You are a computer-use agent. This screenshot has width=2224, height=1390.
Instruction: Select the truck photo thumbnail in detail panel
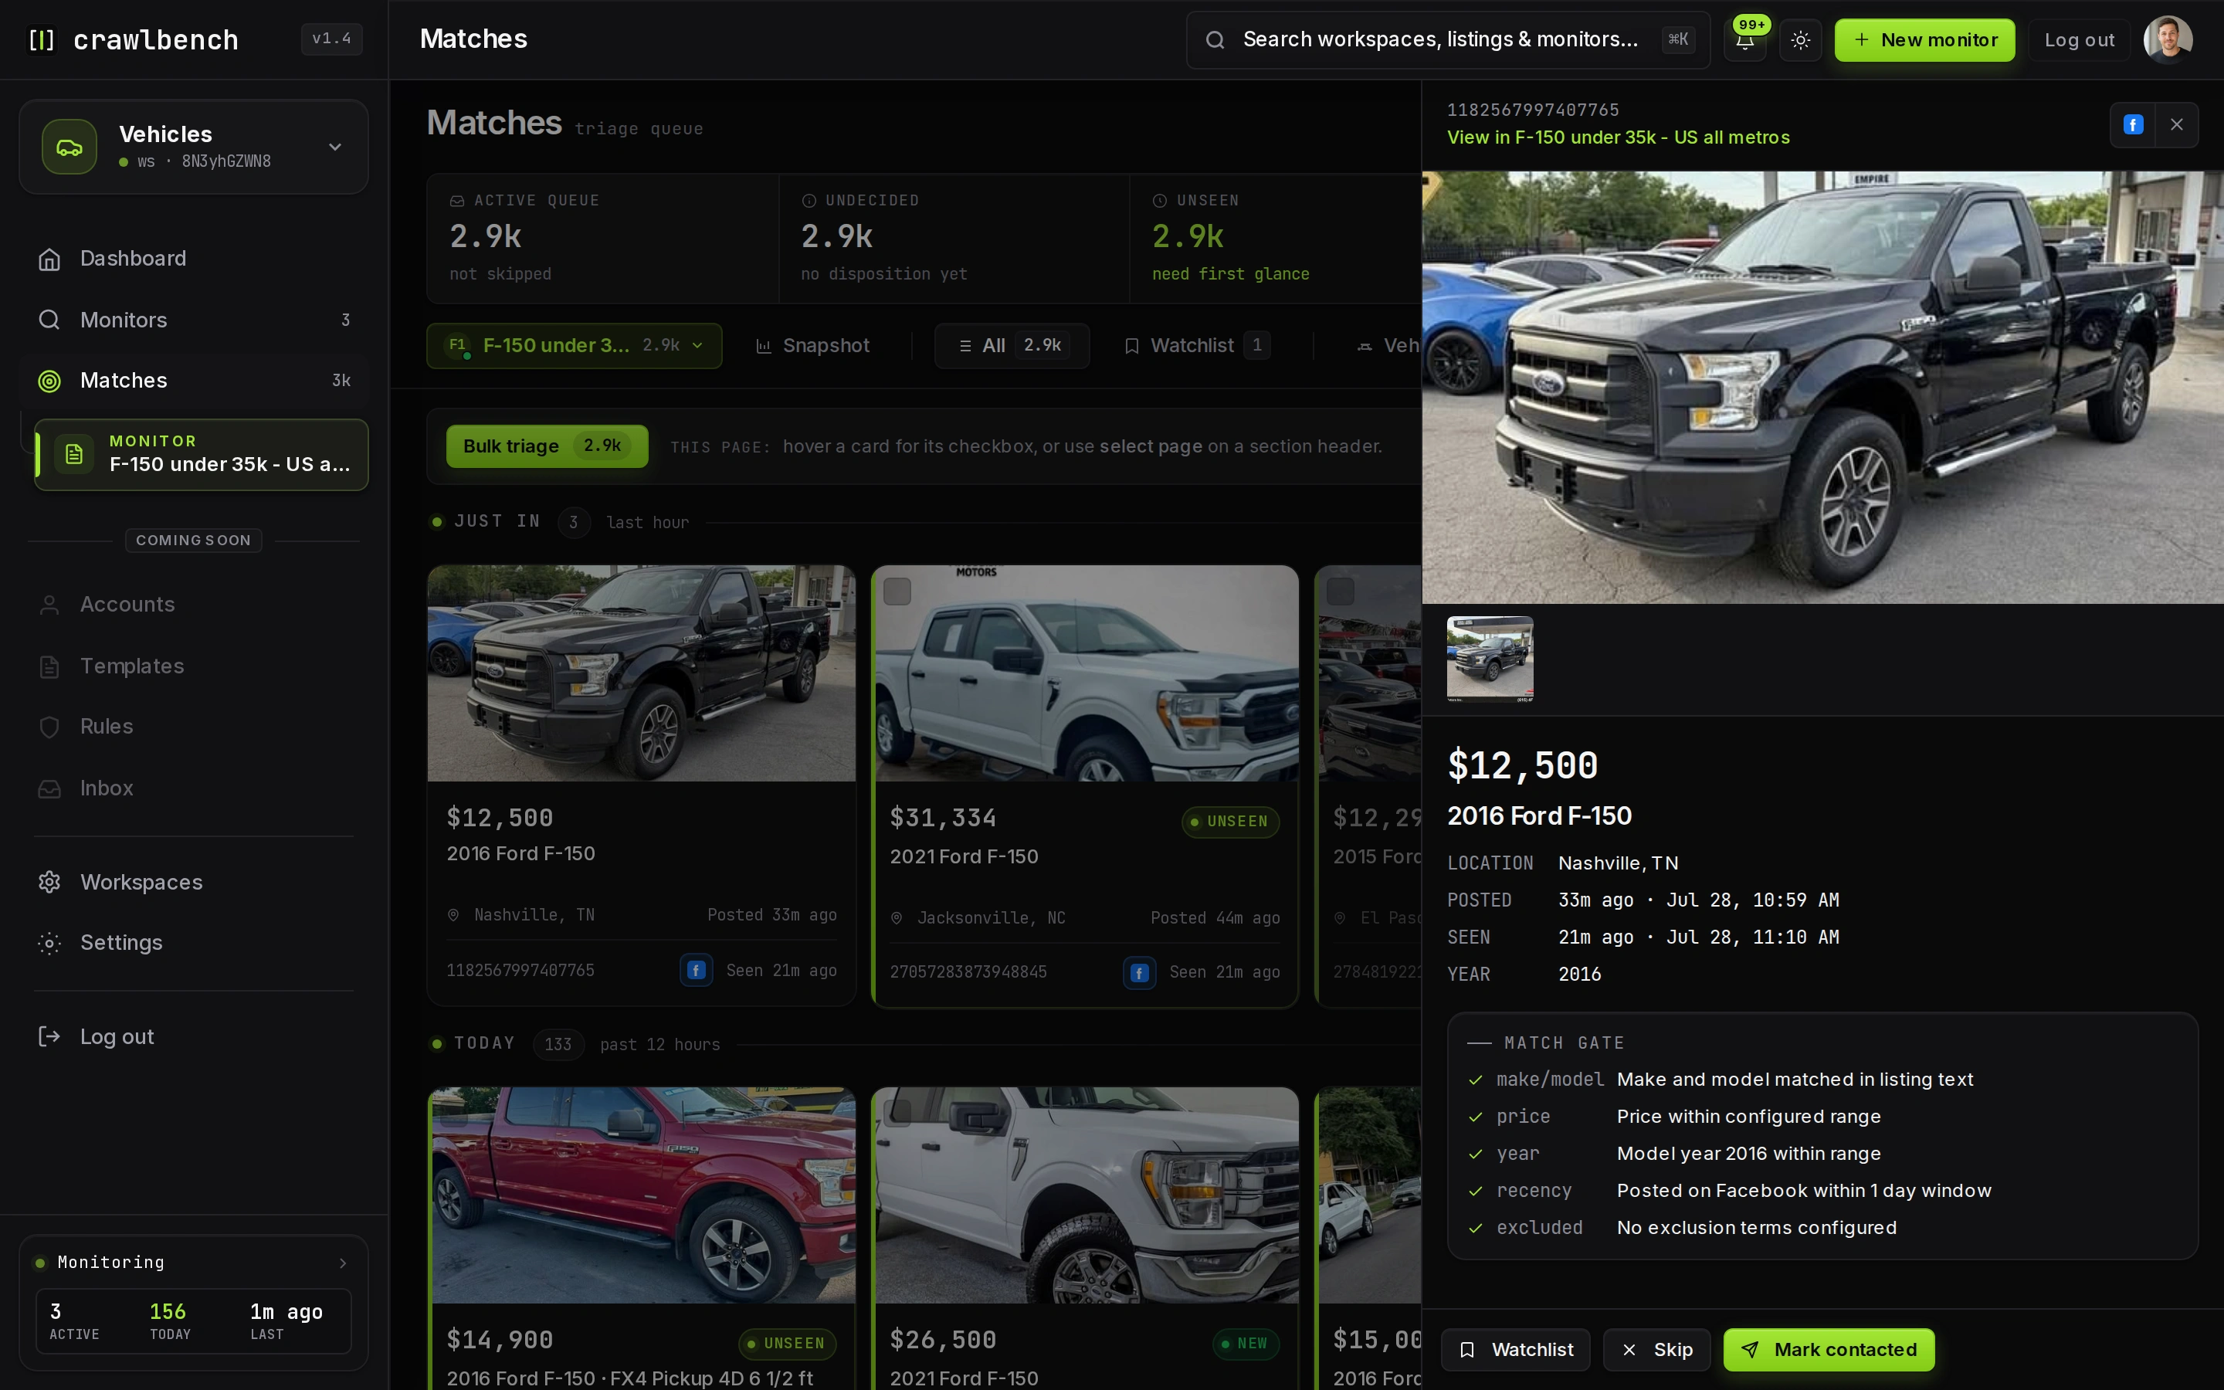(x=1490, y=659)
